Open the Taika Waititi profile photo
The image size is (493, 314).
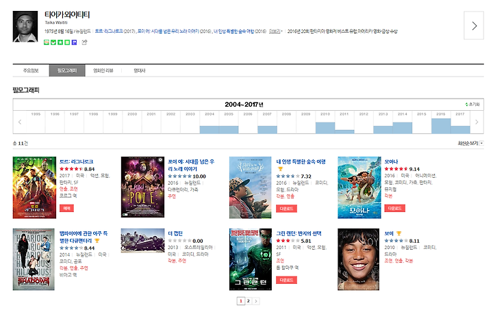click(25, 27)
